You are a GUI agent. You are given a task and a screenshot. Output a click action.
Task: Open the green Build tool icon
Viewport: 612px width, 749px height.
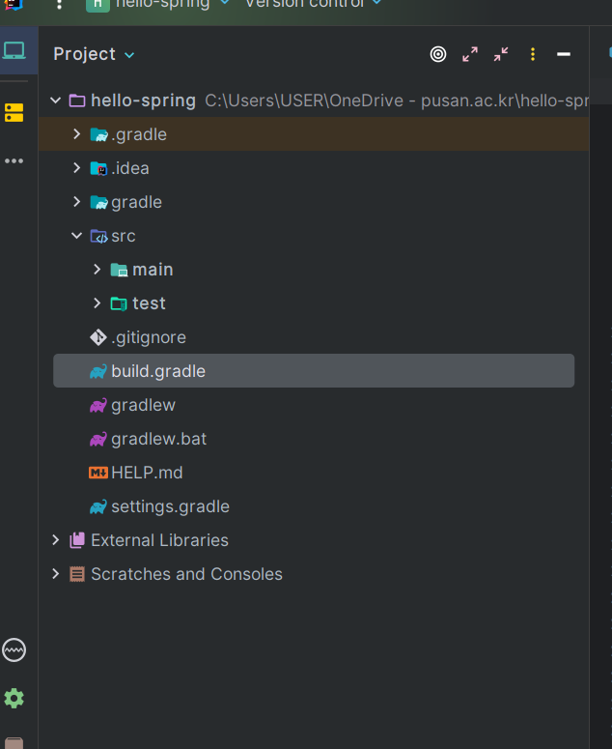coord(14,698)
